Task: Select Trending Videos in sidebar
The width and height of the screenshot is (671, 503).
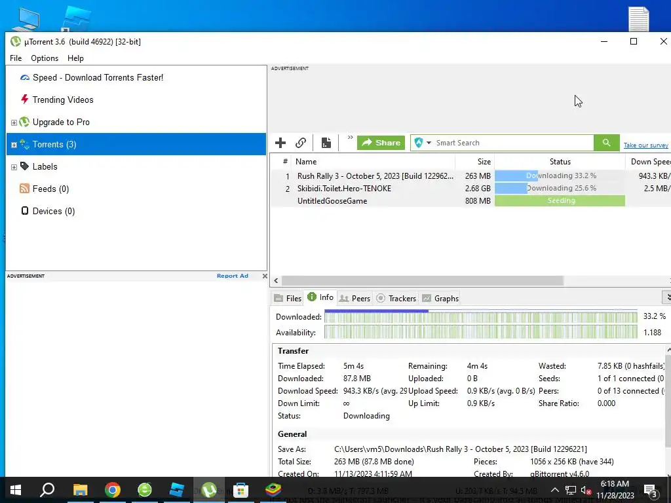Action: (63, 100)
